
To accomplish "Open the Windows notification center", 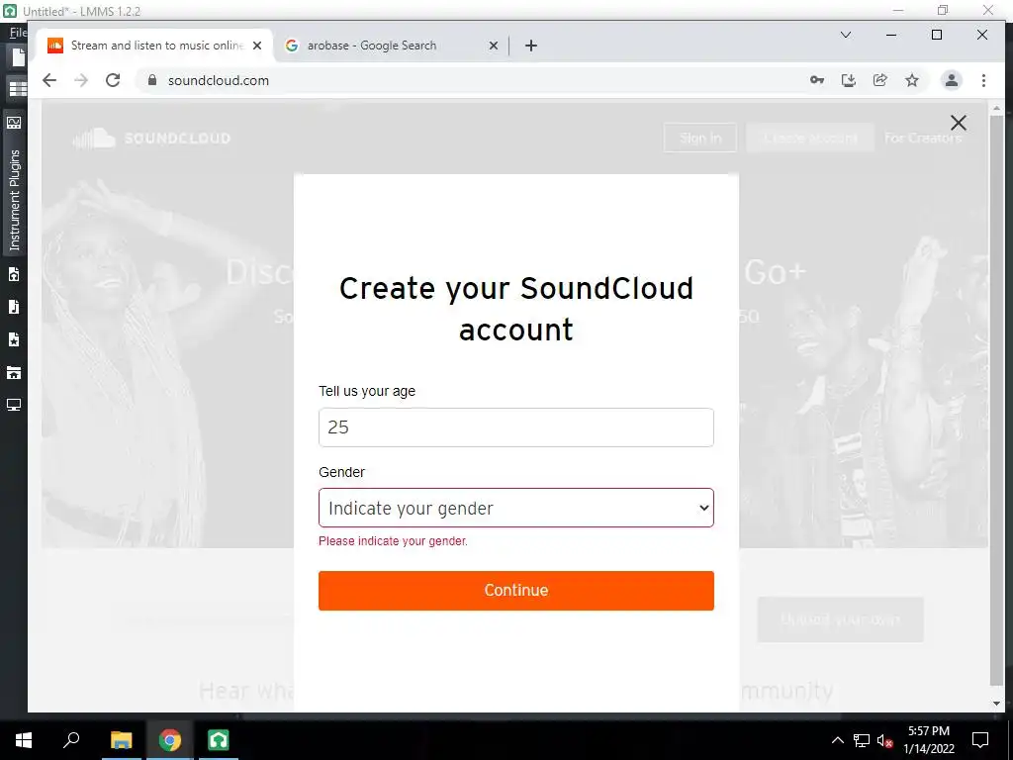I will (980, 740).
